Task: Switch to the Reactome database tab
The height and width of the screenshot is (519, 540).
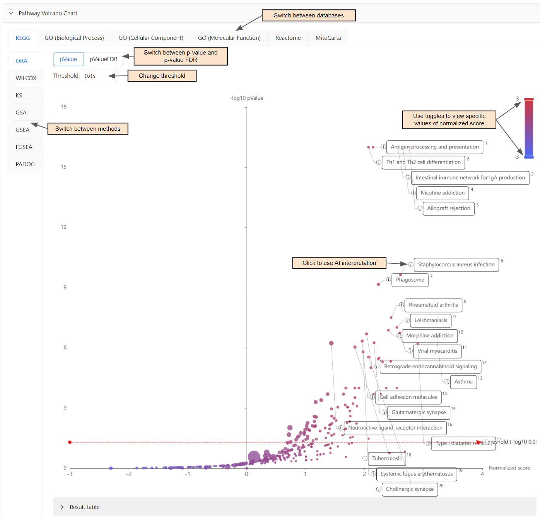Action: coord(288,38)
